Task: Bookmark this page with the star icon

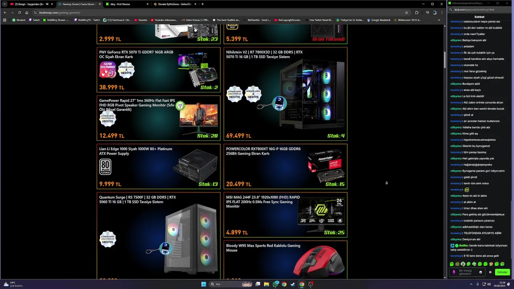Action: point(406,12)
